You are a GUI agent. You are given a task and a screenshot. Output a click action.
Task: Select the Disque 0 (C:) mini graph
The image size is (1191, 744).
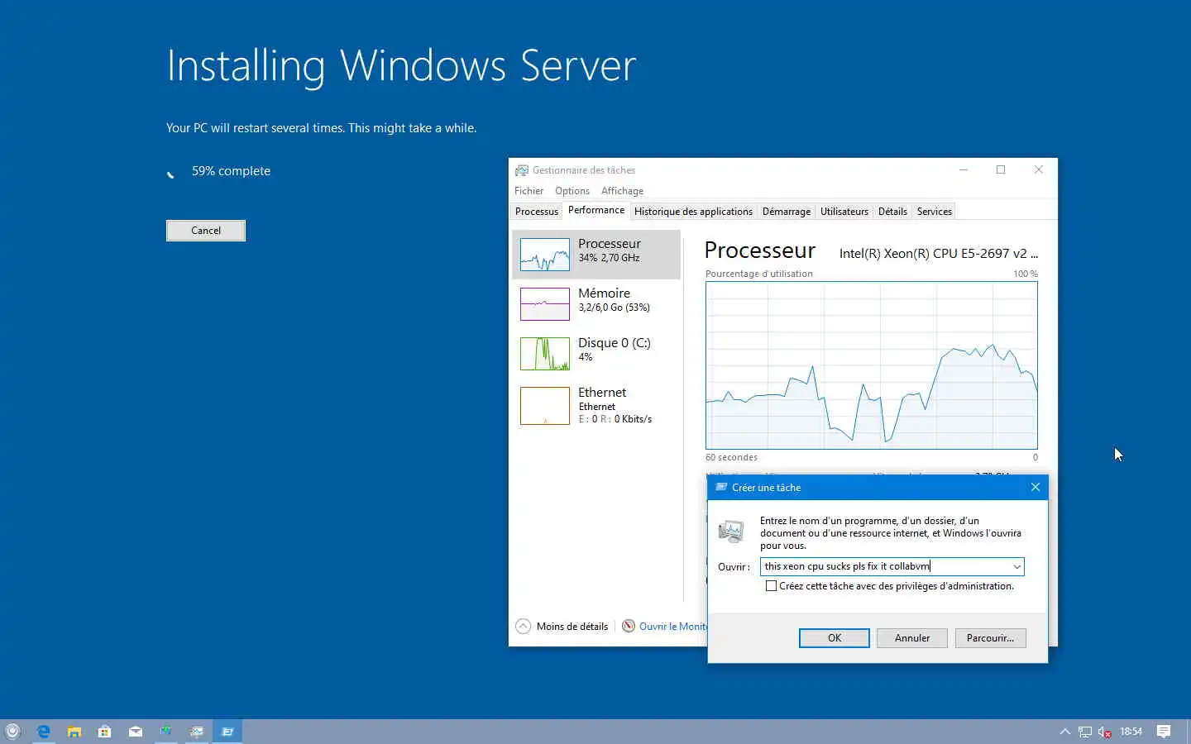click(x=544, y=354)
